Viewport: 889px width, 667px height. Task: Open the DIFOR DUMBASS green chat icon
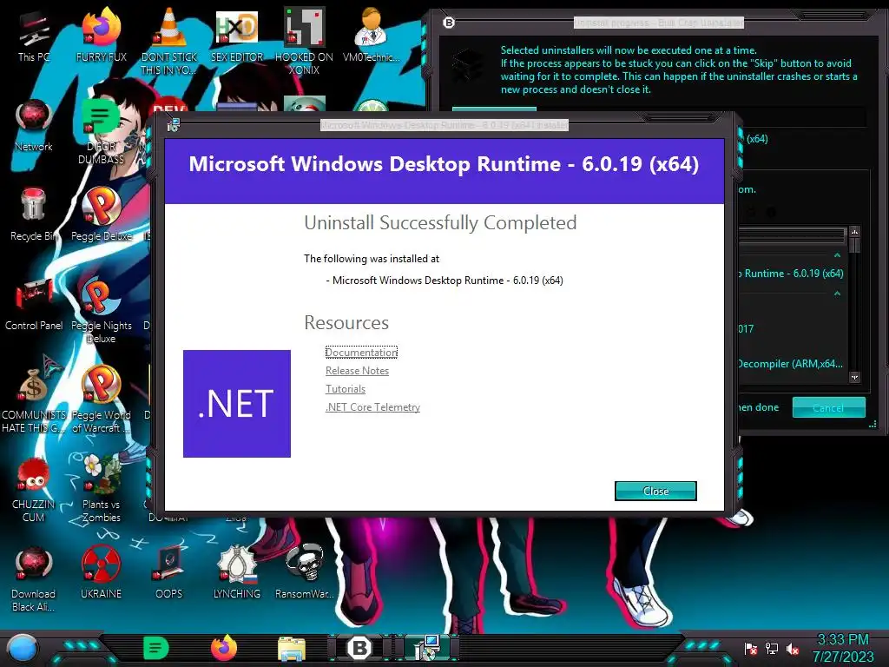101,132
